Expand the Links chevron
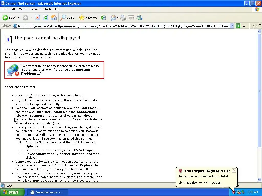 point(260,25)
